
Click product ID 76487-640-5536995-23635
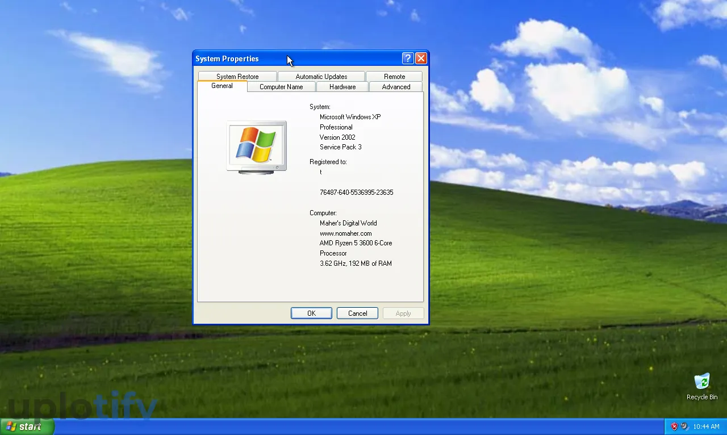click(357, 193)
